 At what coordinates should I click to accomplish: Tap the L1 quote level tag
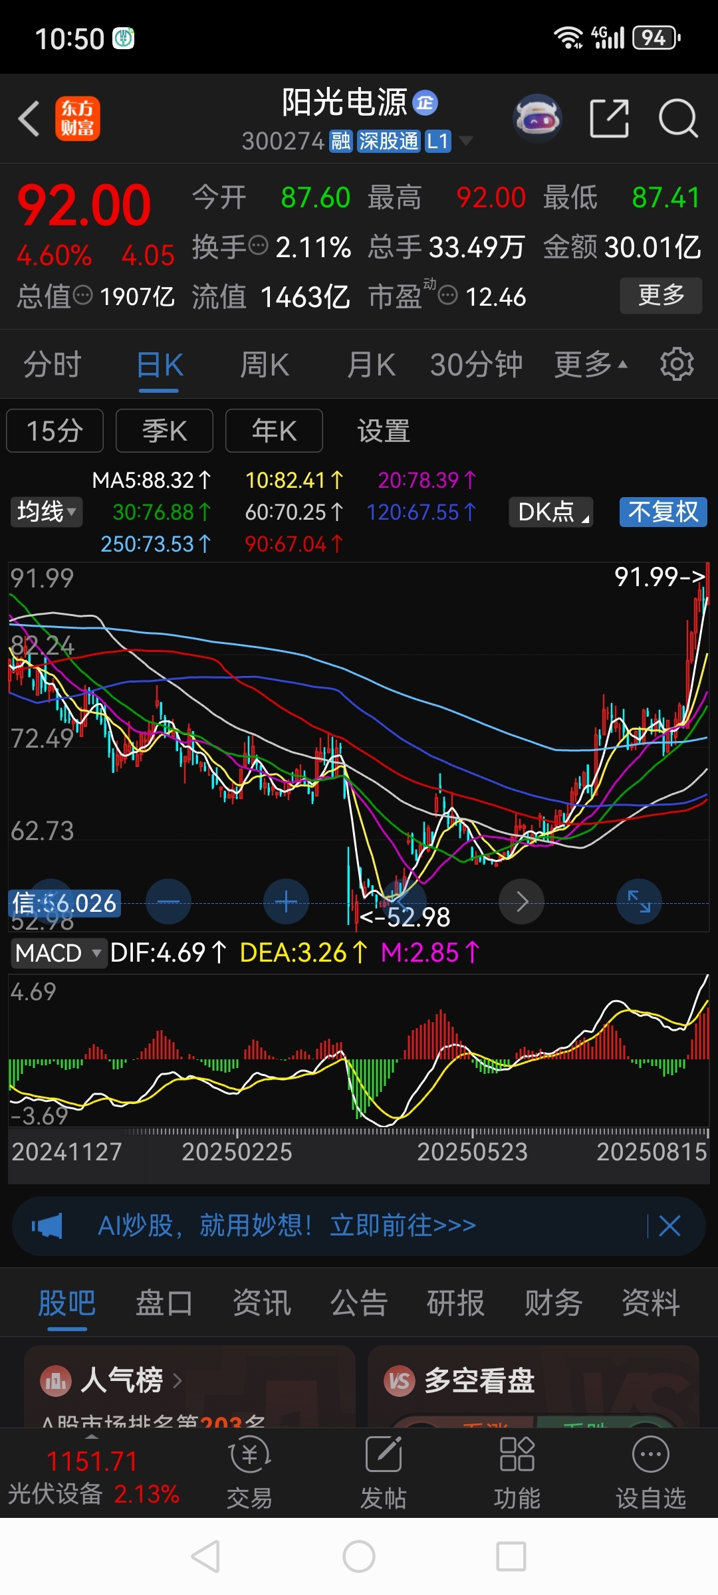438,141
